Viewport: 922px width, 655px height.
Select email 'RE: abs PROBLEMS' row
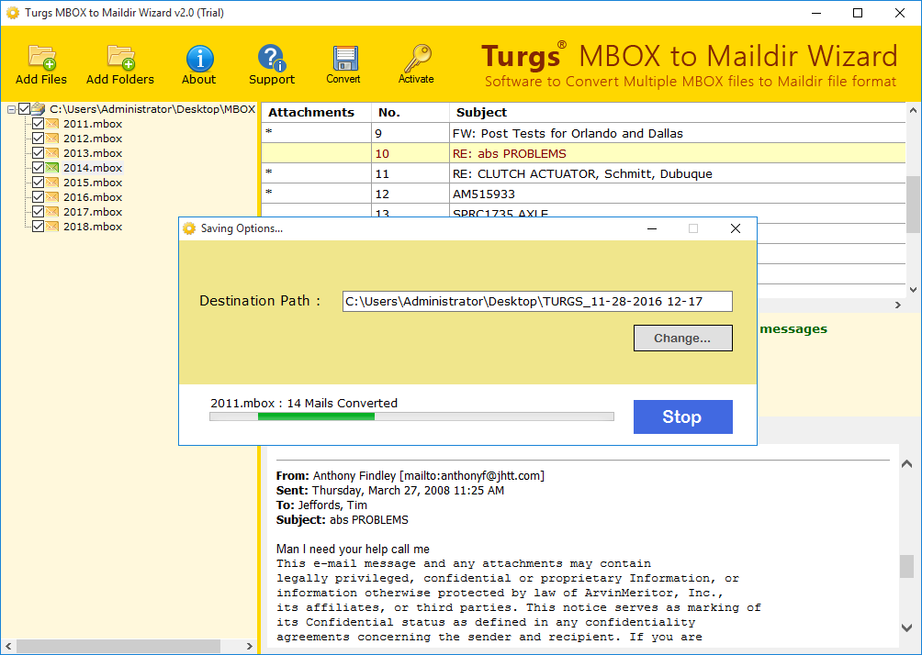pos(583,153)
